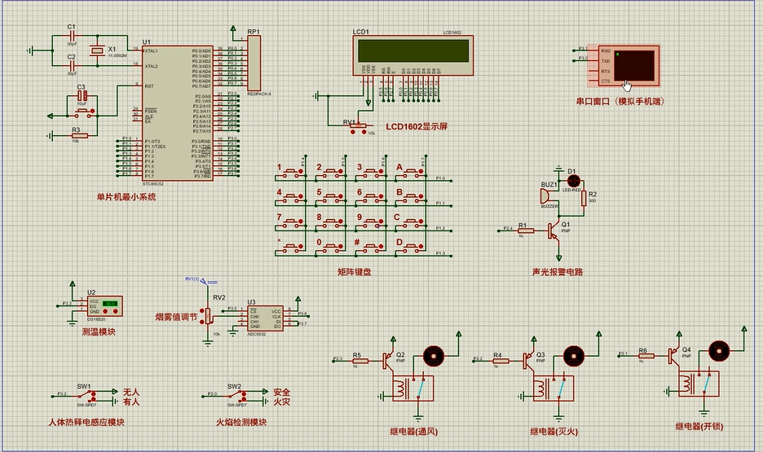Select the virtual terminal serial window

point(626,66)
